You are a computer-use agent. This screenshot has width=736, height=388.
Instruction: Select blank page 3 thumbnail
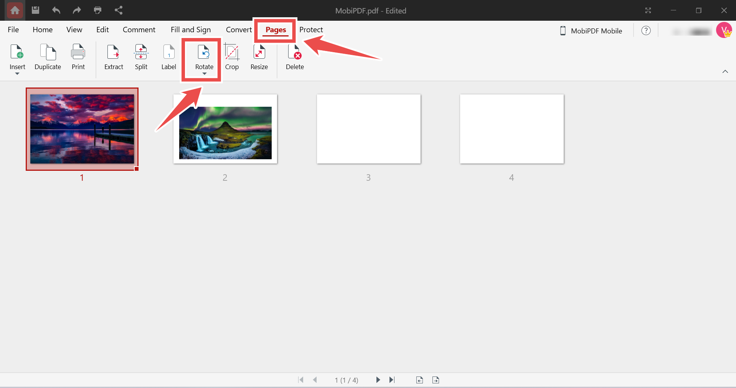(369, 129)
